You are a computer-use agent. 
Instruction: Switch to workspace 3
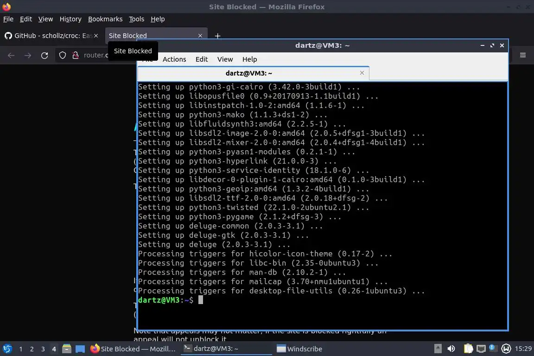(x=43, y=349)
